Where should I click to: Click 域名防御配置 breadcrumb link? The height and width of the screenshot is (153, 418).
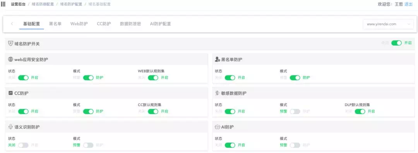pos(43,4)
